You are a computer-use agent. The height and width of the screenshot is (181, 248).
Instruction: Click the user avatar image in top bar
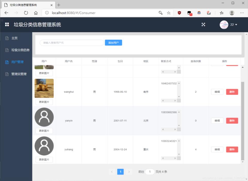224,25
